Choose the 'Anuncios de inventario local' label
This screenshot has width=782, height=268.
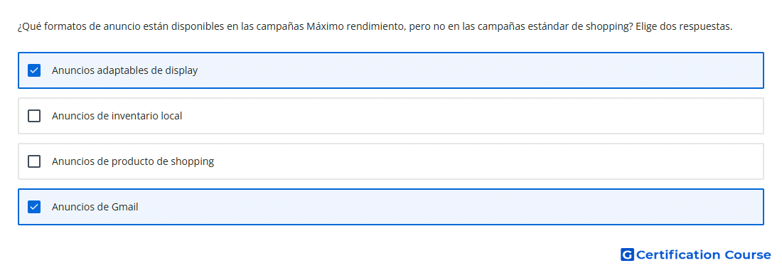point(117,116)
